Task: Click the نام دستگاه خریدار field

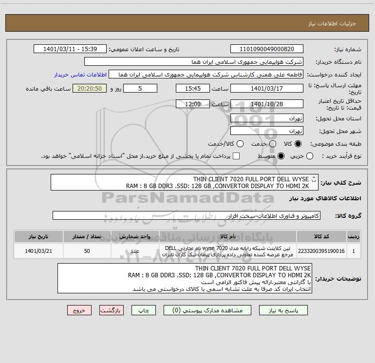Action: pos(194,62)
